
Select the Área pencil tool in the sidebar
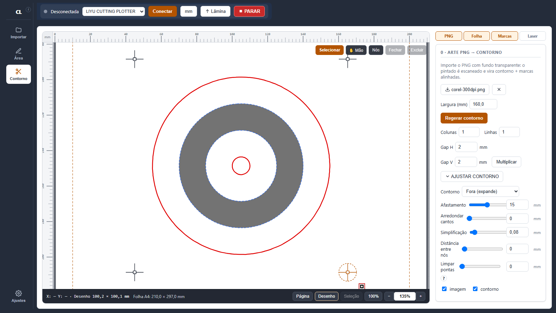click(18, 54)
